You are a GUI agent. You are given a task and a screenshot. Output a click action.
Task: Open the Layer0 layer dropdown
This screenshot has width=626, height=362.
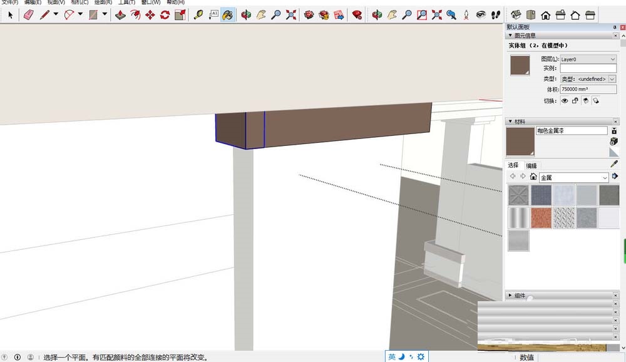[x=588, y=59]
